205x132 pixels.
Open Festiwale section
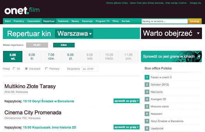pos(63,21)
